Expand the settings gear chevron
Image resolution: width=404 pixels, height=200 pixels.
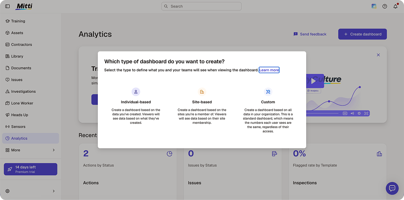(54, 191)
